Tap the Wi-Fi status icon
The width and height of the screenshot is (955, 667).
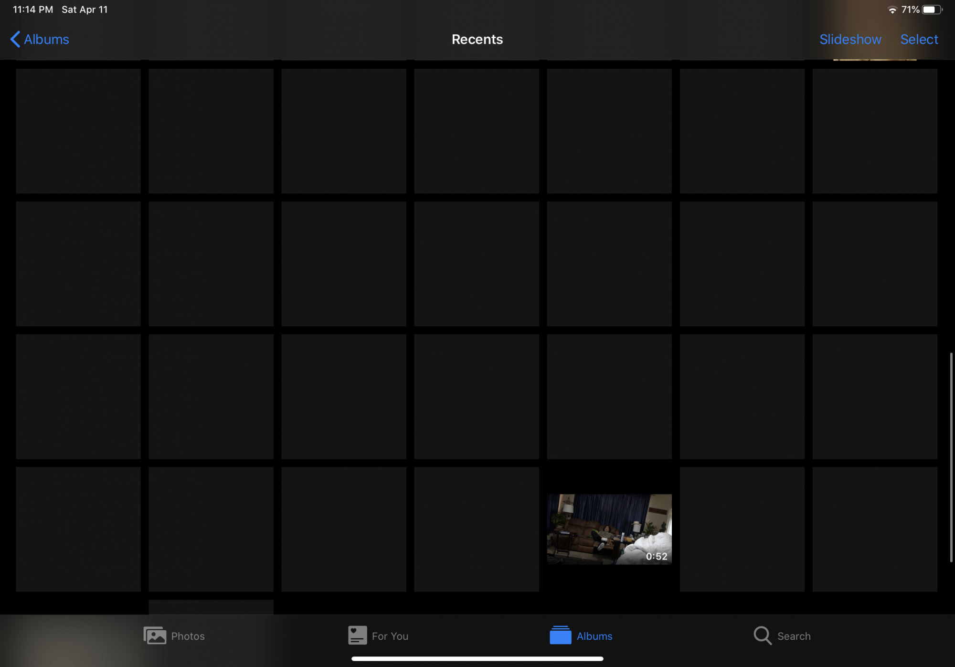892,10
